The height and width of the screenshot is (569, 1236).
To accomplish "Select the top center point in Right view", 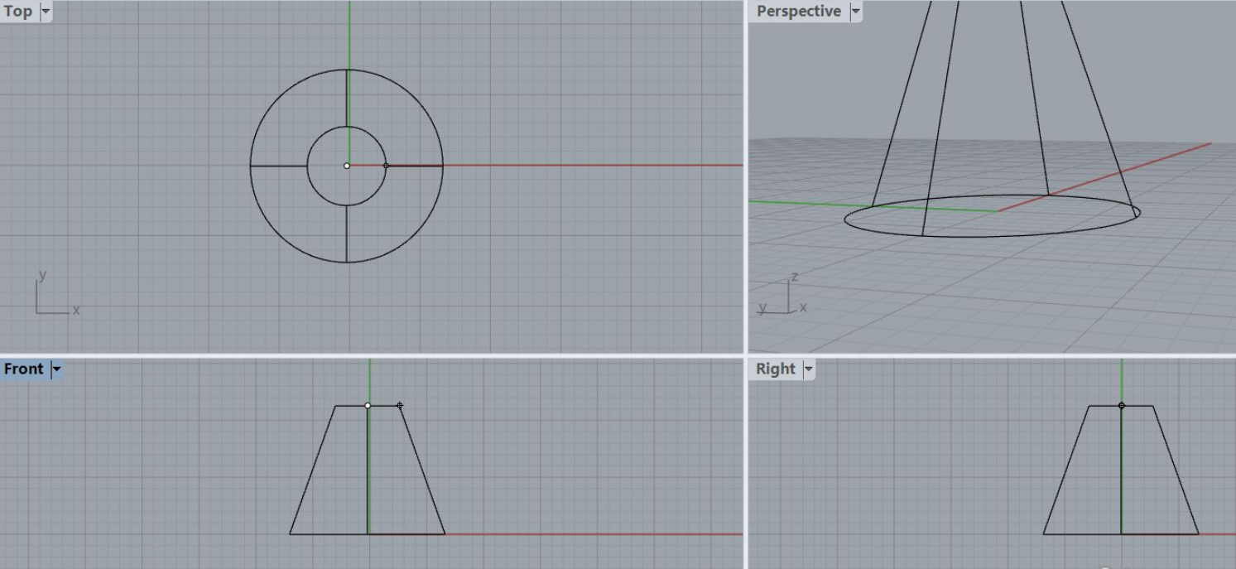I will pyautogui.click(x=1122, y=406).
